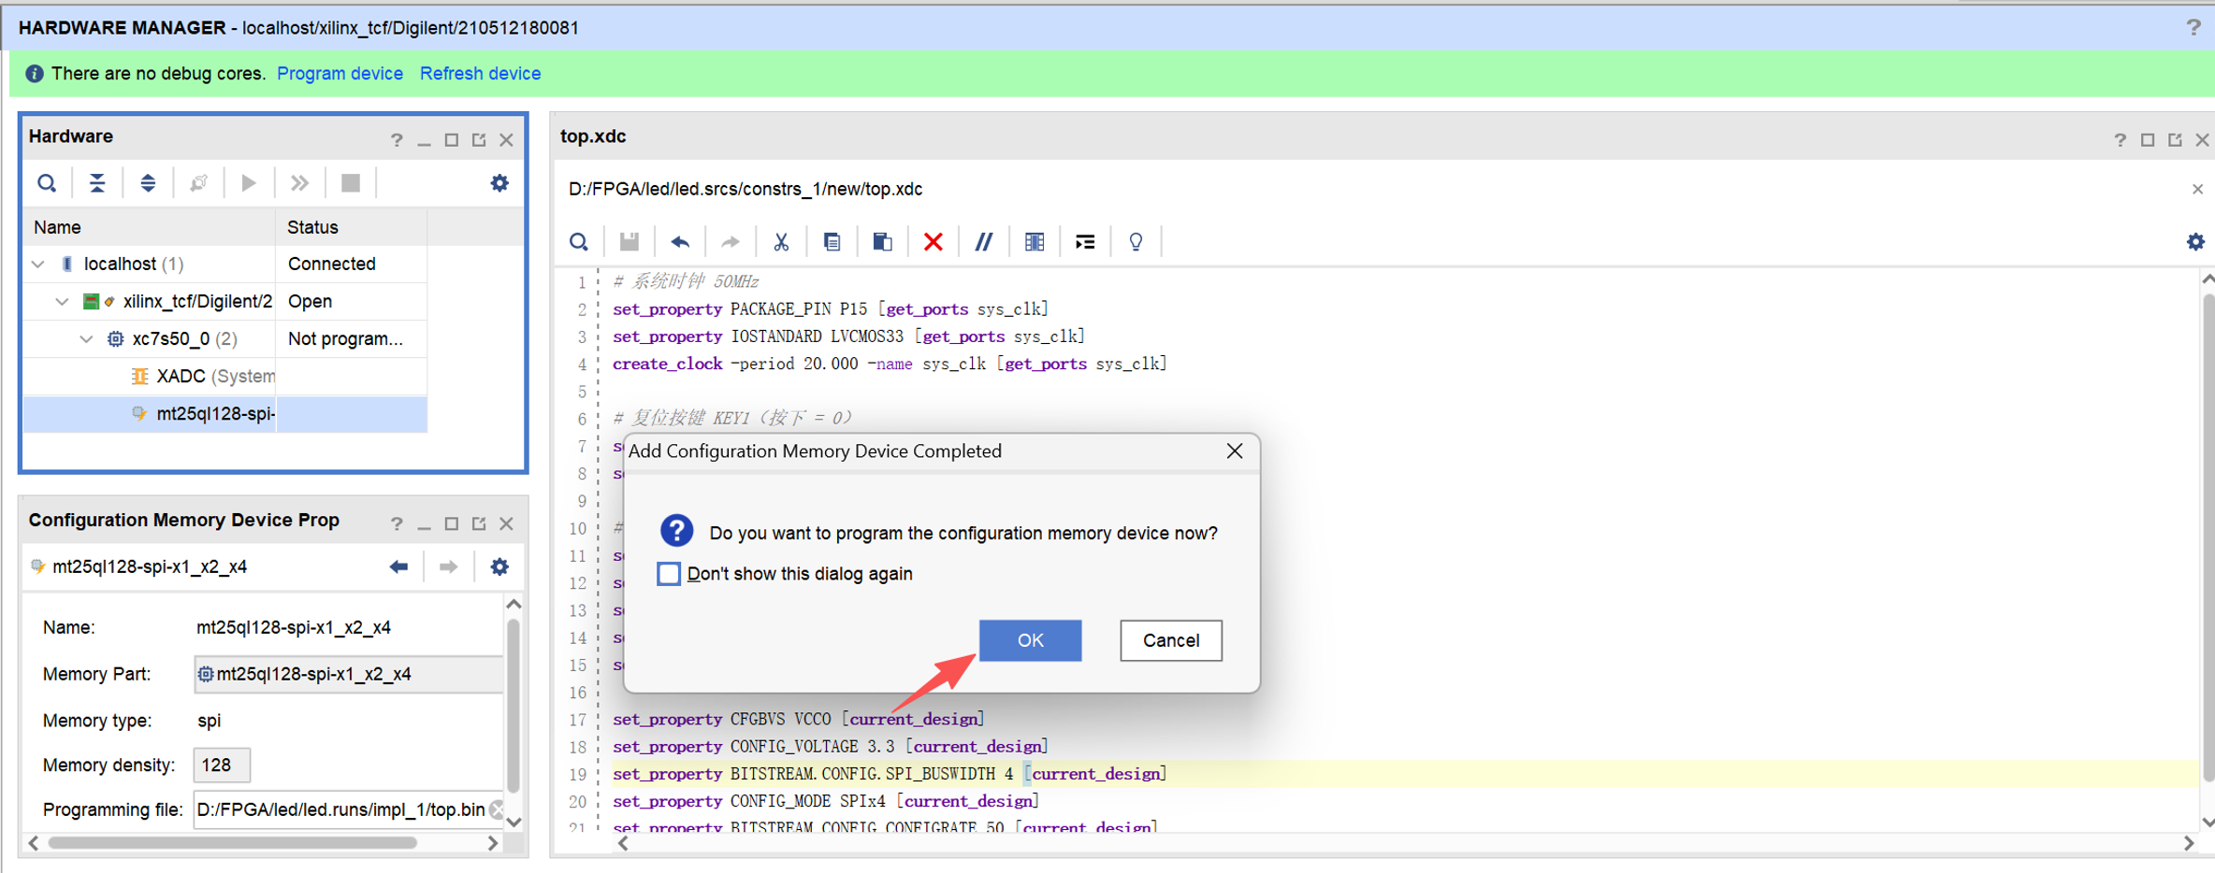Click Cancel in the configuration dialog
The width and height of the screenshot is (2215, 873).
pos(1170,640)
